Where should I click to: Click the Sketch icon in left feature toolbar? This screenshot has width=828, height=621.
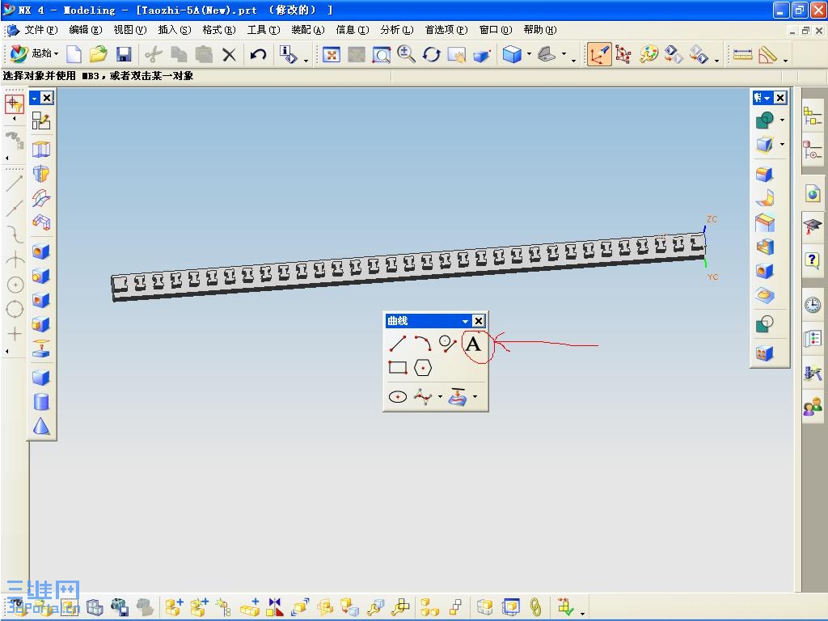(41, 121)
